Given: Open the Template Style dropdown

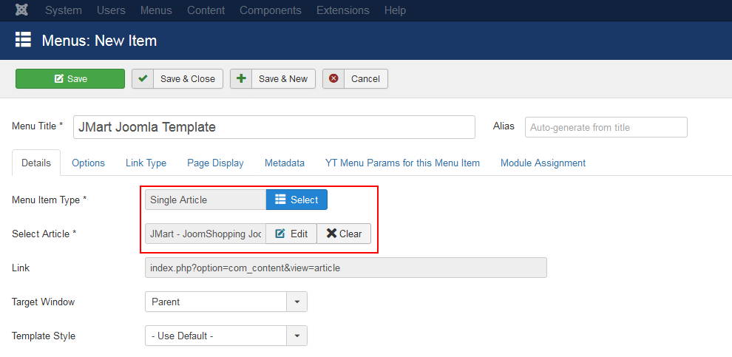Looking at the screenshot, I should [226, 336].
